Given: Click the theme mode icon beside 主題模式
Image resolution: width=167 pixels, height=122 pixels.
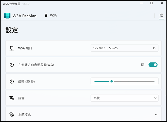Looking at the screenshot, I should click(x=12, y=114).
